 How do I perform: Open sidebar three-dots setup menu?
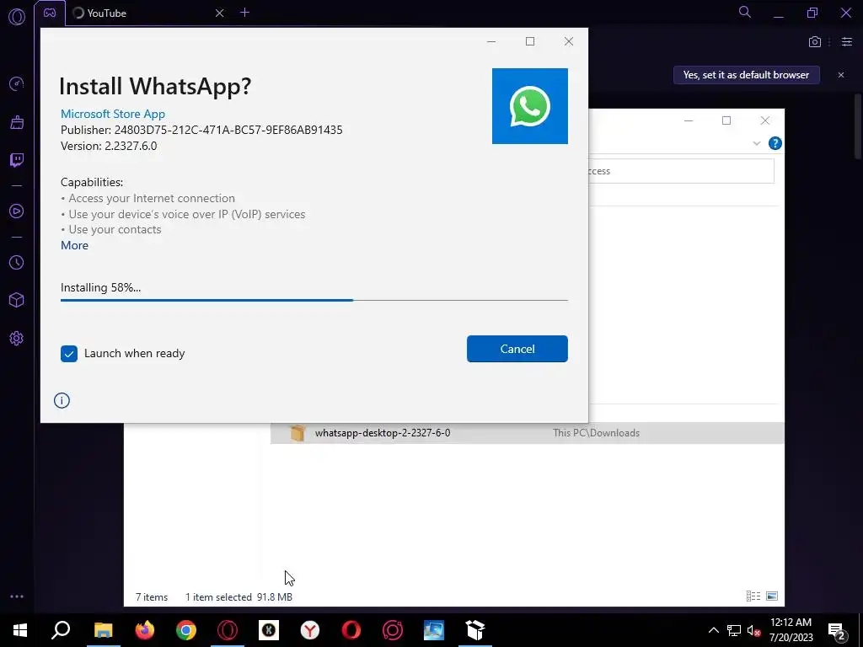tap(17, 596)
